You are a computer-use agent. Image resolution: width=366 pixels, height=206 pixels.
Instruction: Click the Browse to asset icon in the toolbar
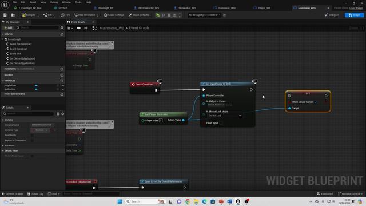pyautogui.click(x=13, y=15)
